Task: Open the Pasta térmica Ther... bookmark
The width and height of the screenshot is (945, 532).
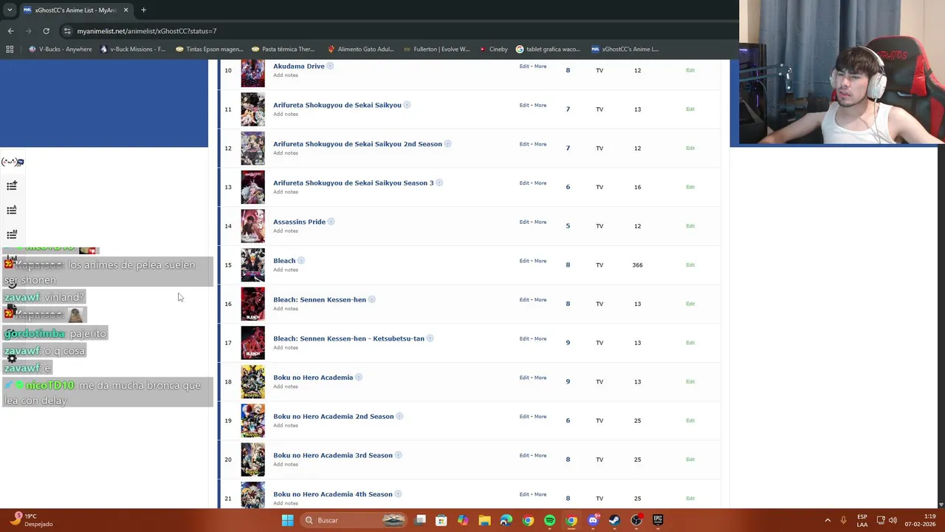Action: pyautogui.click(x=283, y=50)
